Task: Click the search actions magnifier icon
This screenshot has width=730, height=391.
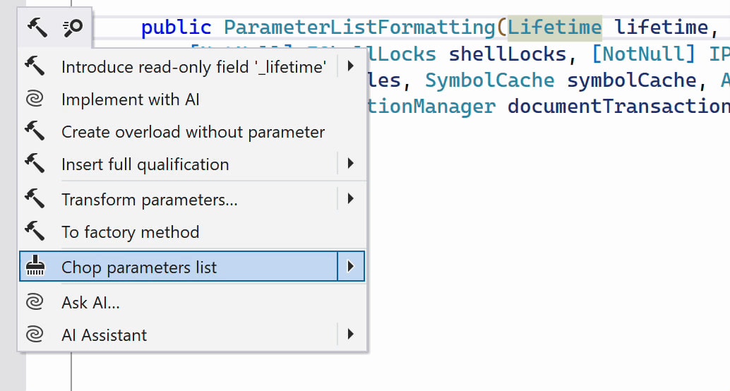Action: pyautogui.click(x=72, y=28)
